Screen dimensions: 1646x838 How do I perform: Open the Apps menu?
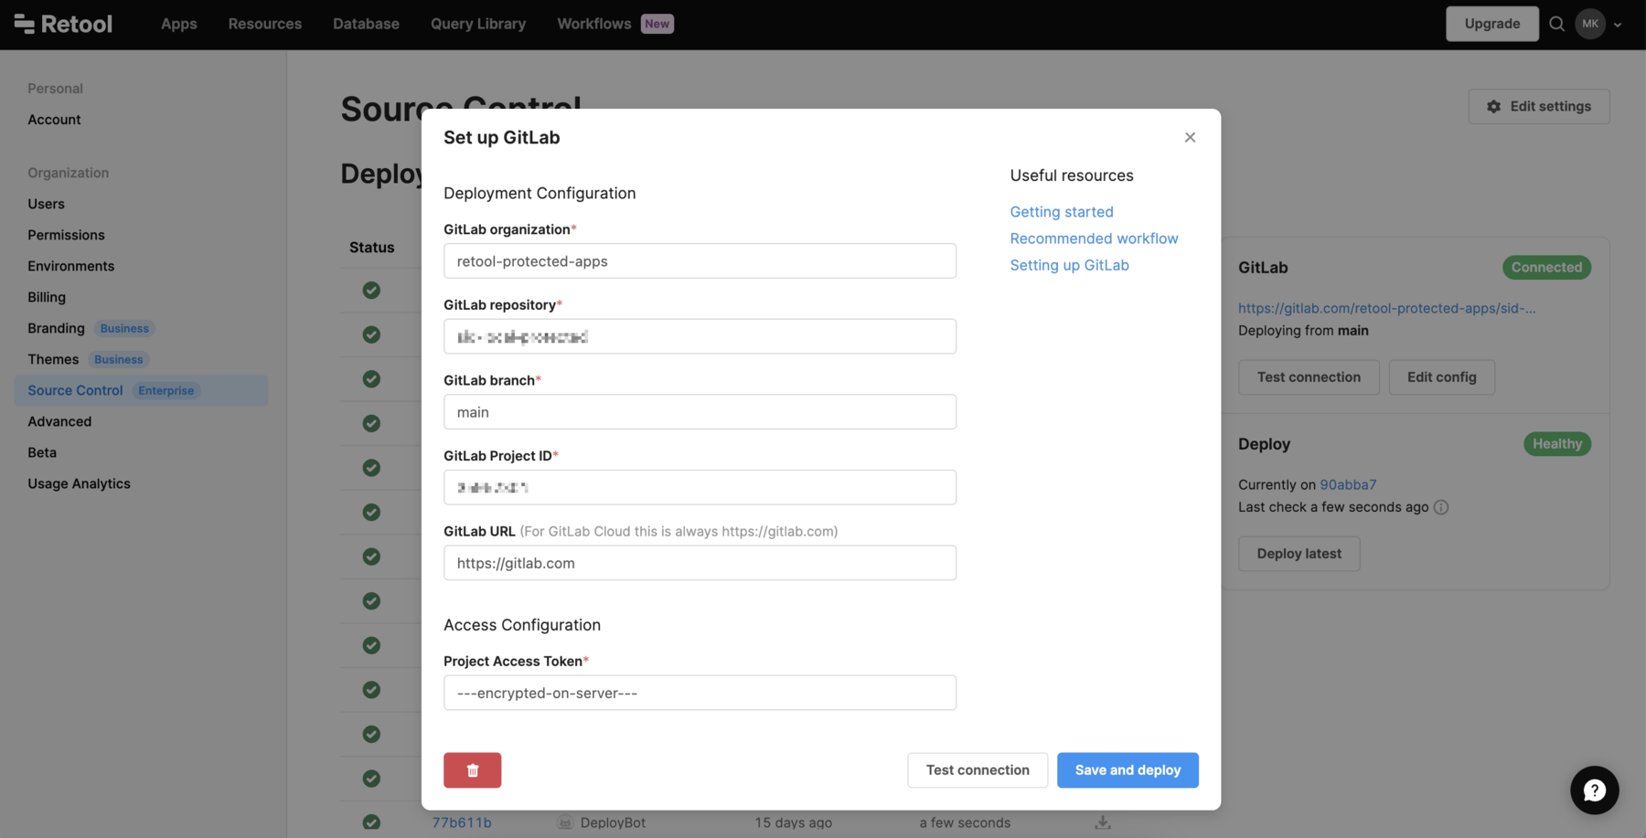(179, 24)
